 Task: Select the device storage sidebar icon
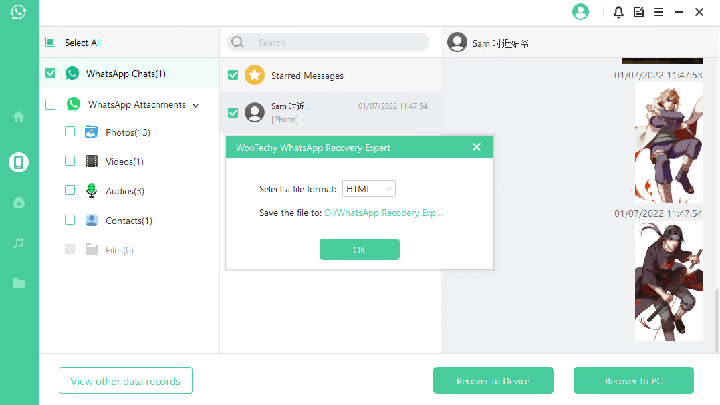click(19, 162)
